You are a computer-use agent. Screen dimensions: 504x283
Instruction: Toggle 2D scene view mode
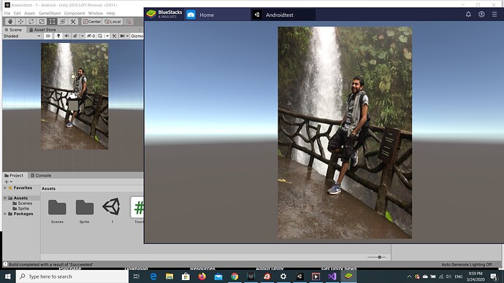(48, 36)
